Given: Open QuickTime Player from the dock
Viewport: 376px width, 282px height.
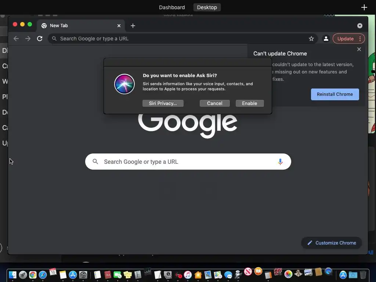Looking at the screenshot, I should tap(329, 271).
